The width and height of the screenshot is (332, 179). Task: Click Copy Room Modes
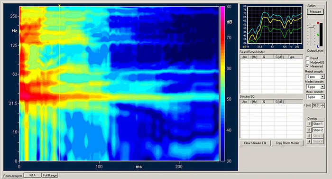[287, 143]
